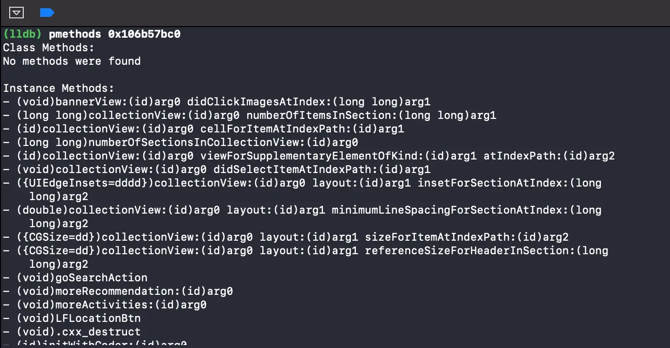
Task: Click the referenceSizeForHeaderInSection method line
Action: (x=305, y=251)
